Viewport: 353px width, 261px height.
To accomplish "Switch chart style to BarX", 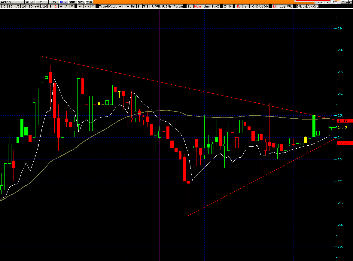I will (x=215, y=6).
